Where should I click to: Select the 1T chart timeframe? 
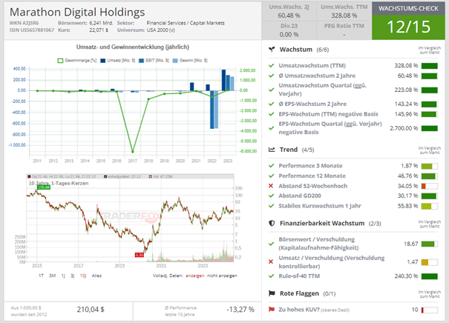pos(41,276)
